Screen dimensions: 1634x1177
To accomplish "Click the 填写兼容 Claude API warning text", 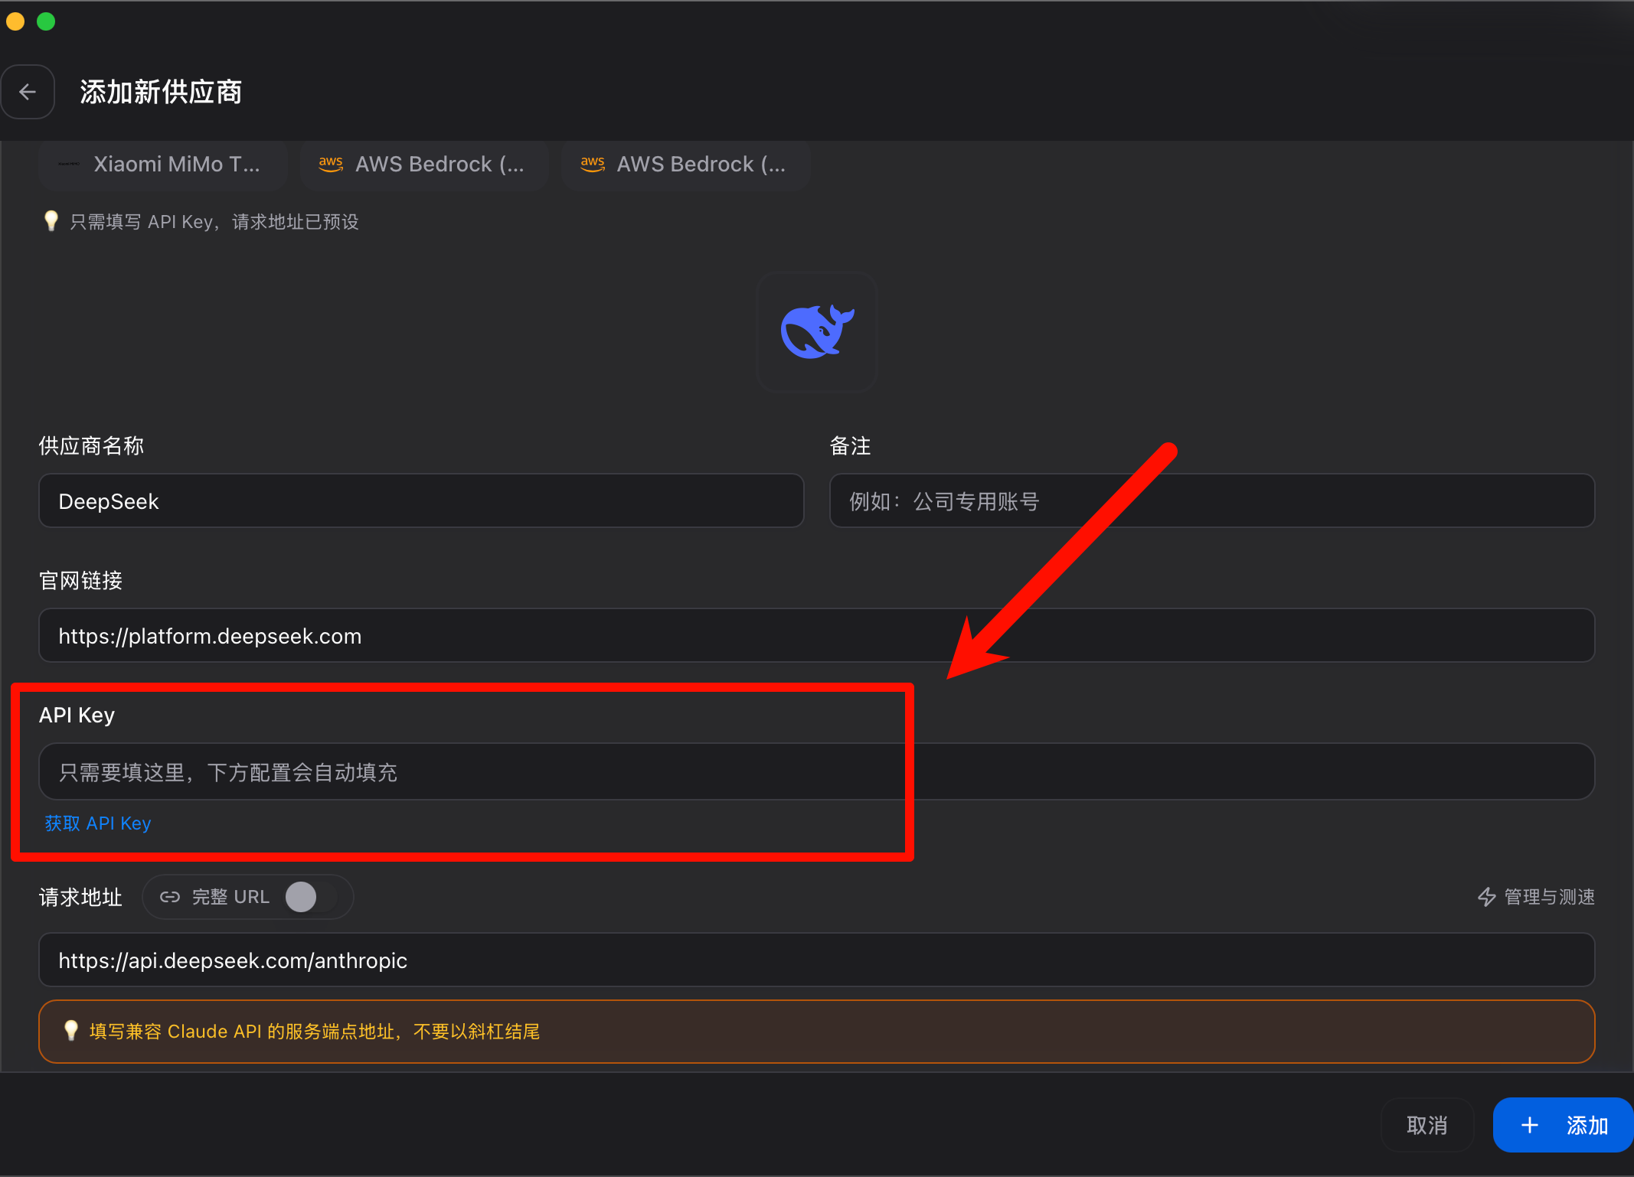I will pyautogui.click(x=315, y=1032).
